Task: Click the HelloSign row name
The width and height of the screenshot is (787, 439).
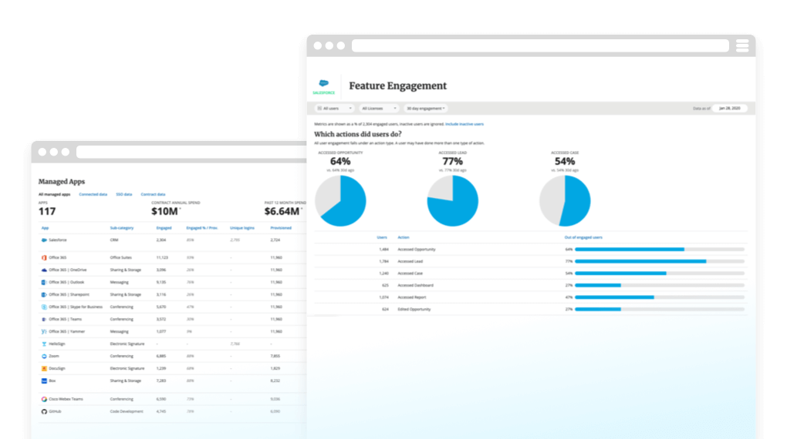Action: point(57,343)
